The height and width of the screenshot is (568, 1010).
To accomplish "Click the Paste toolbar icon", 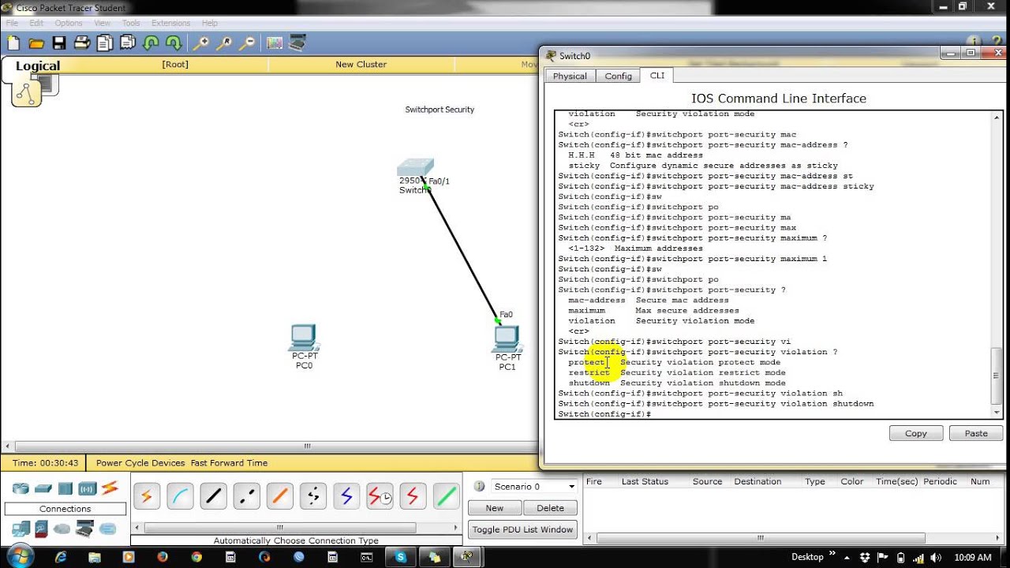I will (127, 43).
